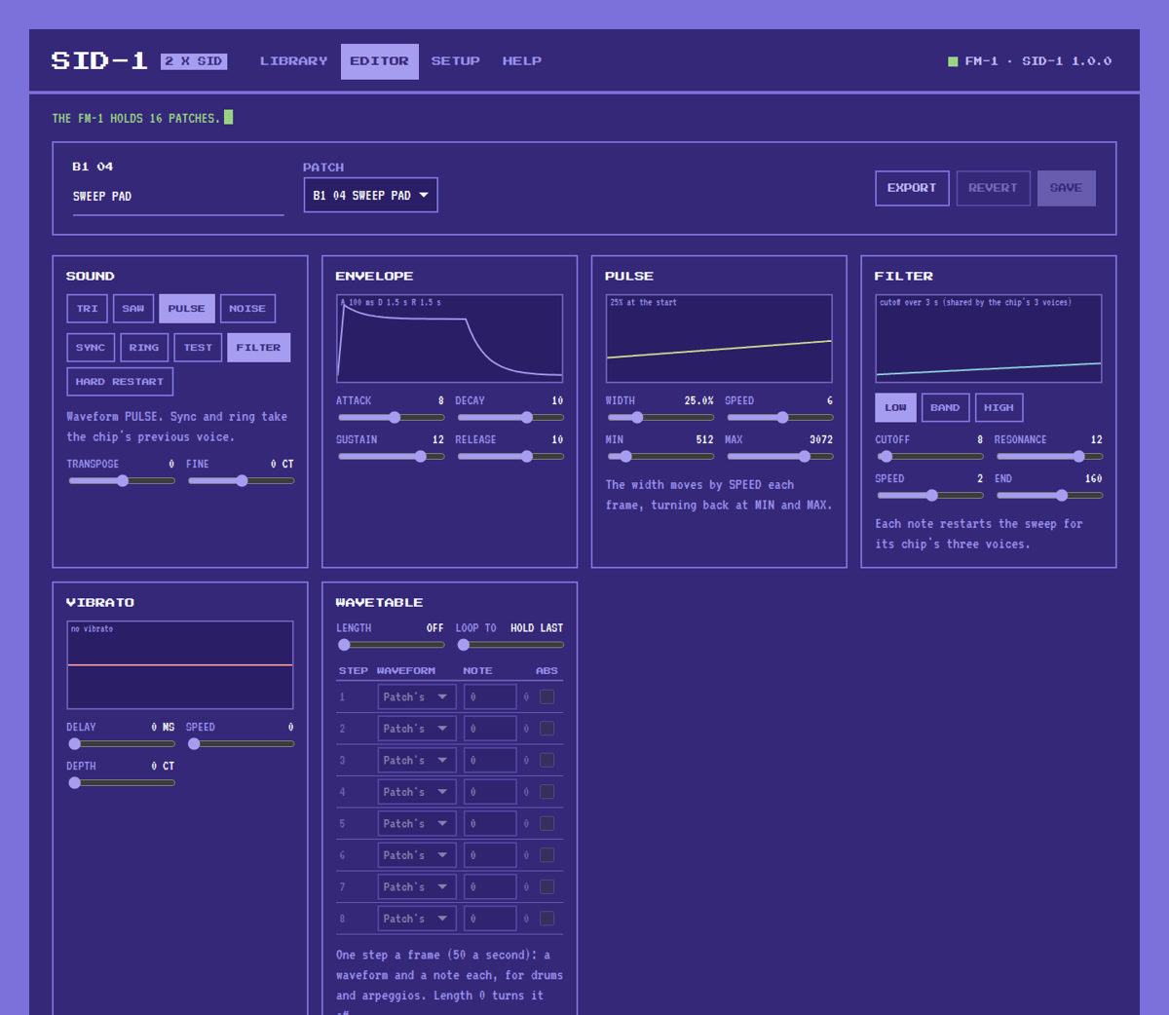1169x1015 pixels.
Task: Open the Help tab
Action: point(522,61)
